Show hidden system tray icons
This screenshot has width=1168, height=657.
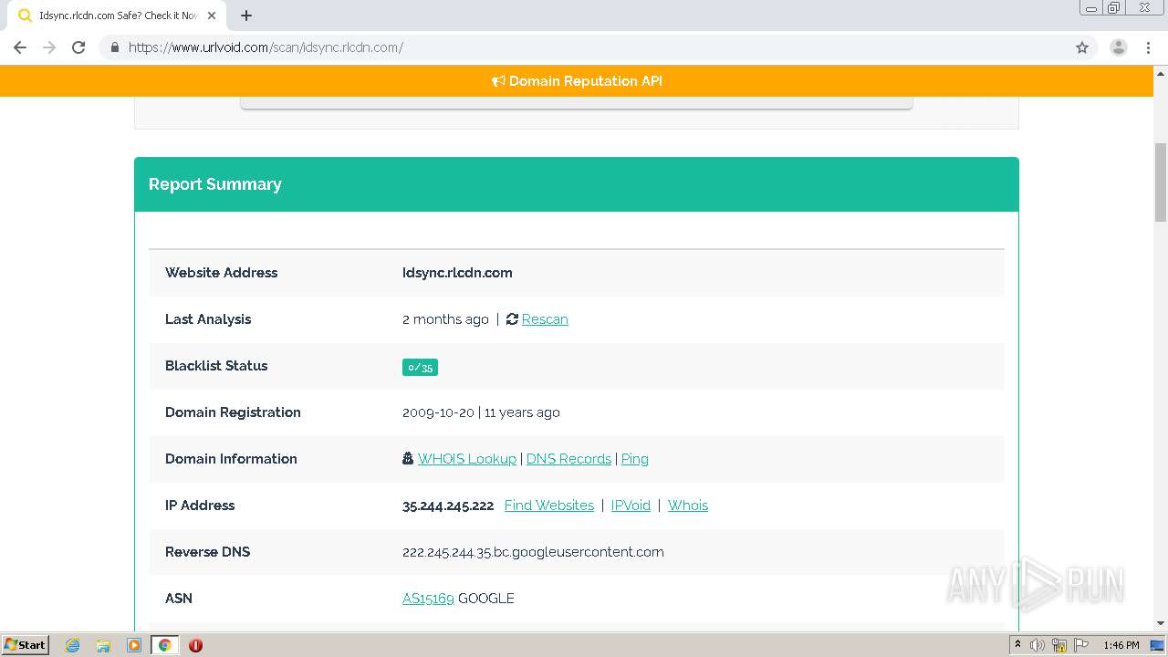(1018, 645)
